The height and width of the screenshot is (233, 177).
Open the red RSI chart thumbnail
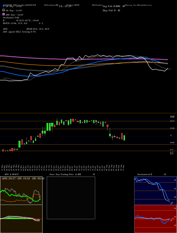[x=155, y=219]
